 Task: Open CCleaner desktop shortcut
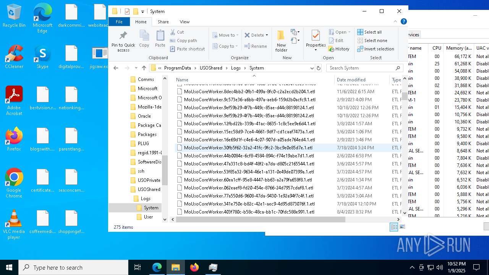14,57
